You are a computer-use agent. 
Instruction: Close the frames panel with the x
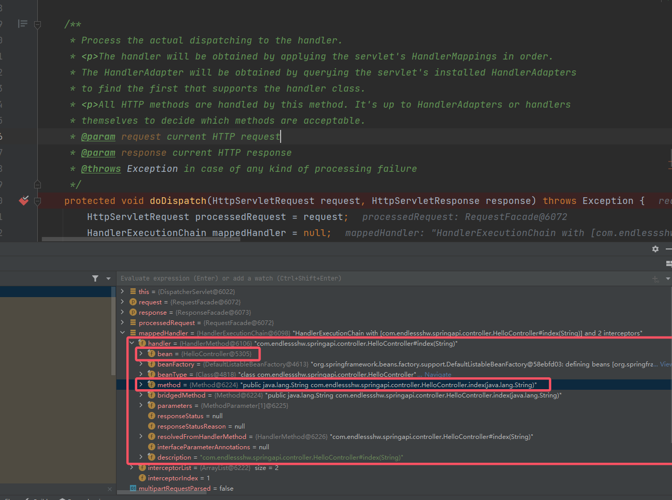110,489
